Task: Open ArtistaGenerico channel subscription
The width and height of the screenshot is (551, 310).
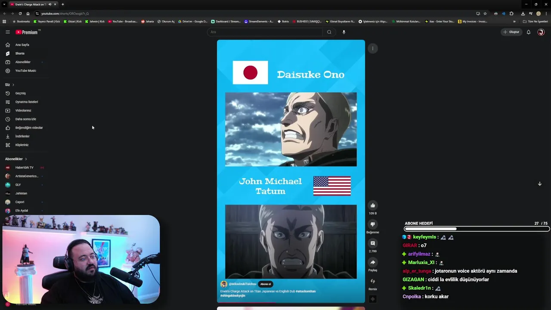Action: tap(27, 176)
